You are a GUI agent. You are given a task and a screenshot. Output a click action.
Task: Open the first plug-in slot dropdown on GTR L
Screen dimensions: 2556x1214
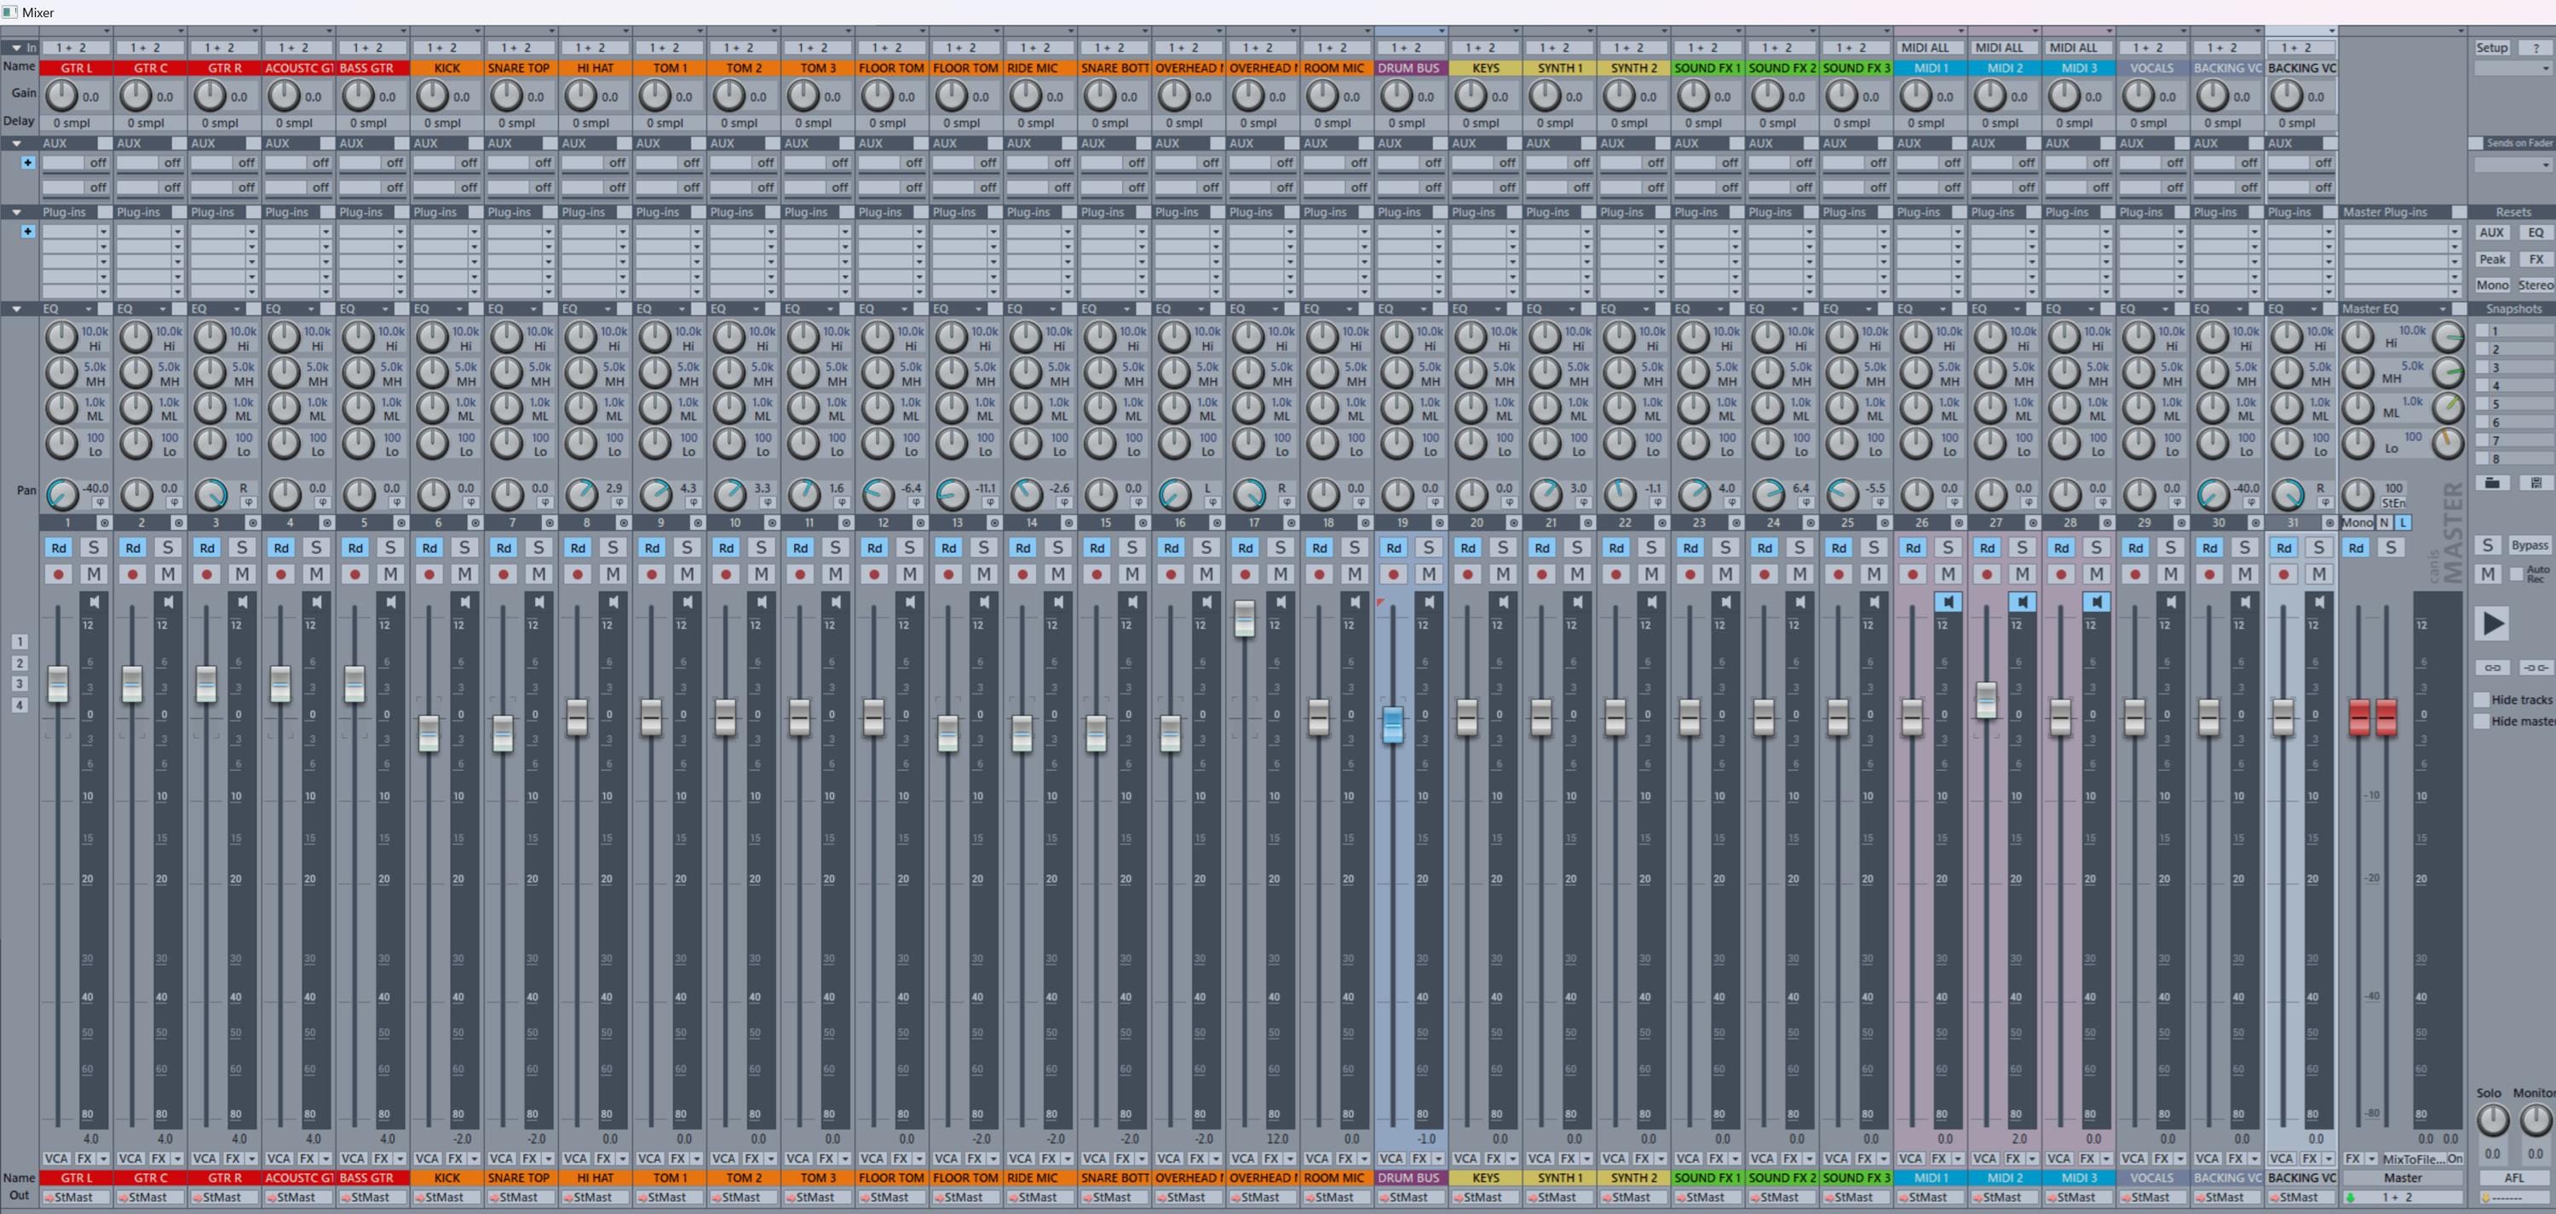click(103, 231)
